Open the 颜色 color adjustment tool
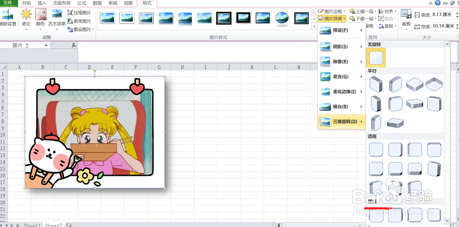The image size is (459, 227). pos(41,19)
